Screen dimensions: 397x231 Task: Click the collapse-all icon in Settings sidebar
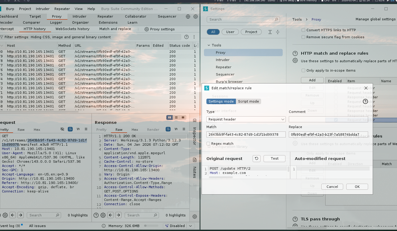278,32
